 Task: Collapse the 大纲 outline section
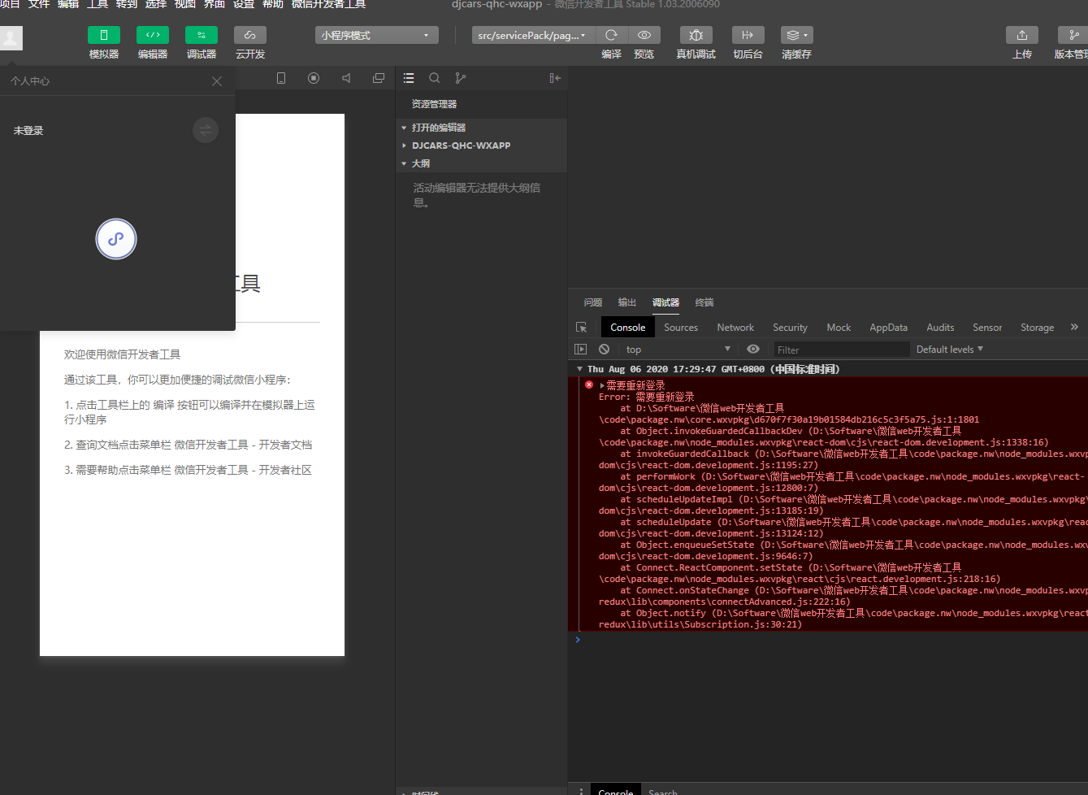(481, 163)
